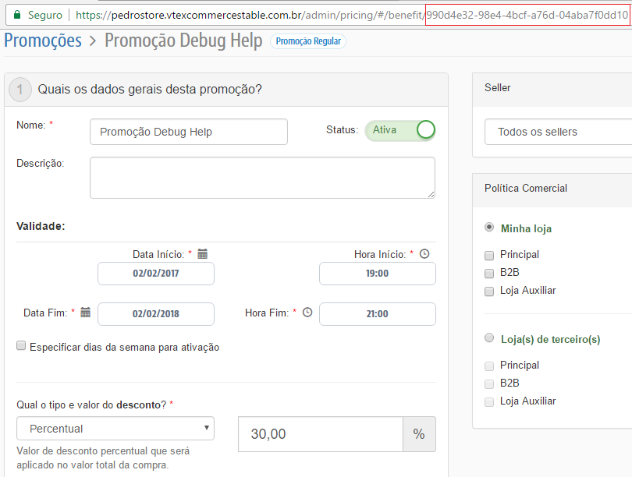Click the clock icon next to Hora Fim
This screenshot has height=477, width=632.
(306, 312)
